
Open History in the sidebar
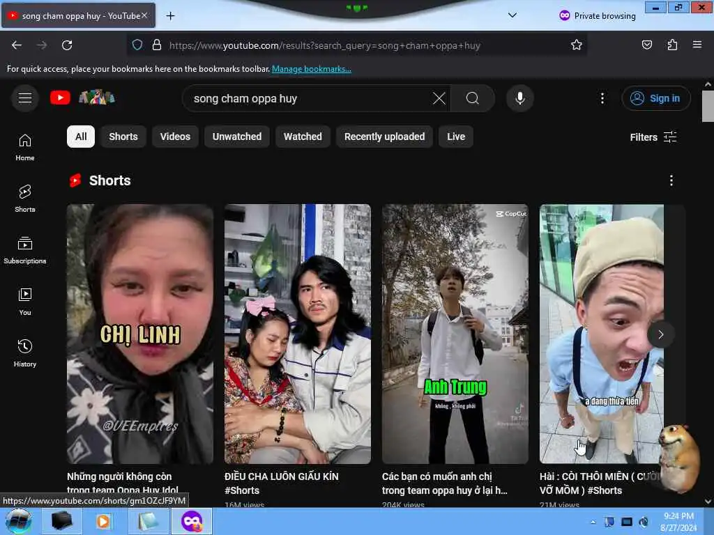click(25, 353)
